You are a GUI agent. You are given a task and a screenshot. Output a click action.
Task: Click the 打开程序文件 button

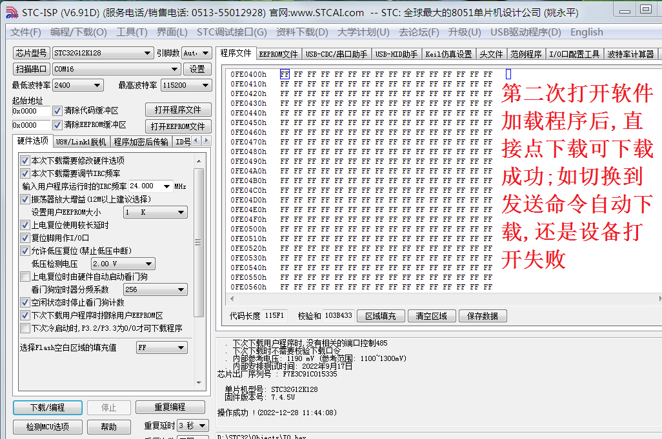click(177, 110)
